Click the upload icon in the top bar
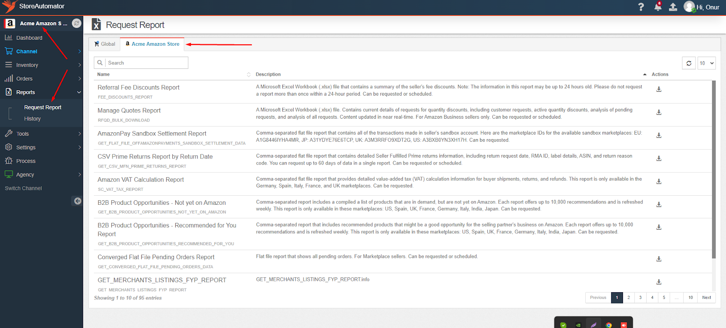Screen dimensions: 726x328 673,7
